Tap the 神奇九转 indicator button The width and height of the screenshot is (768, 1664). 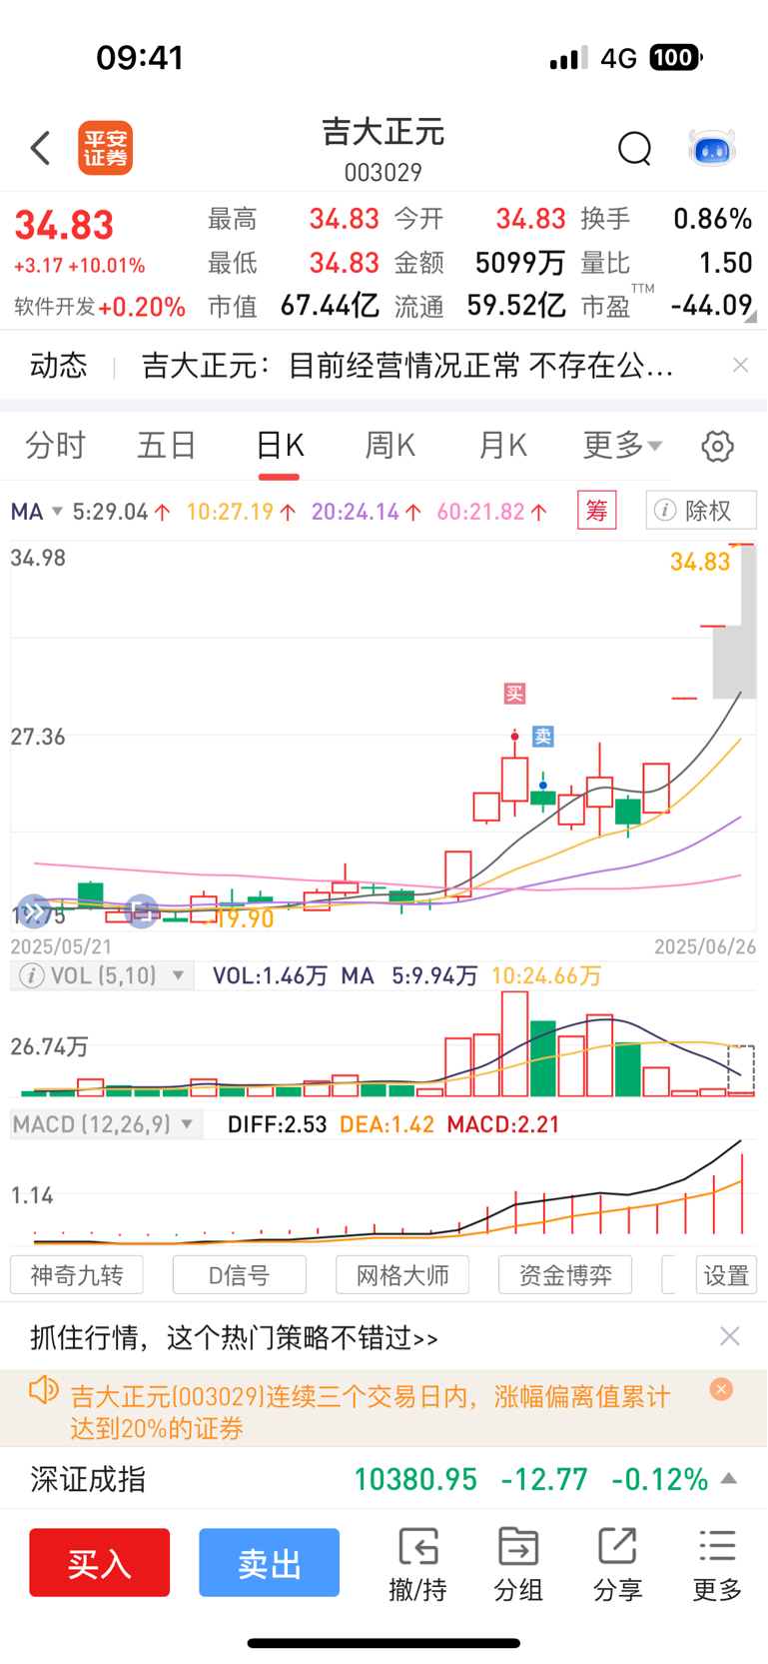point(77,1275)
